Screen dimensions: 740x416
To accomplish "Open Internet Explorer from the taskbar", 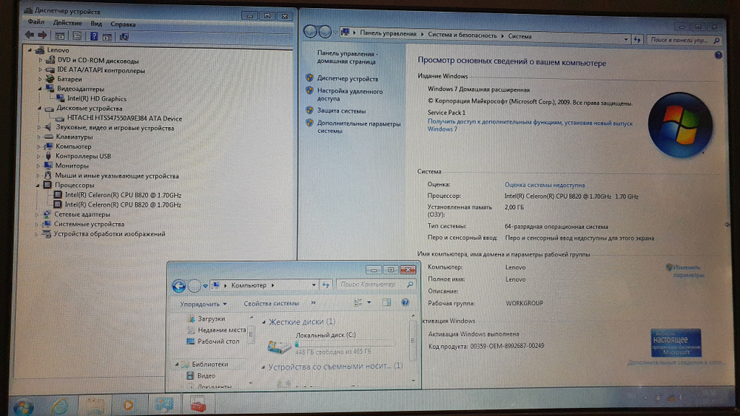I will click(59, 406).
